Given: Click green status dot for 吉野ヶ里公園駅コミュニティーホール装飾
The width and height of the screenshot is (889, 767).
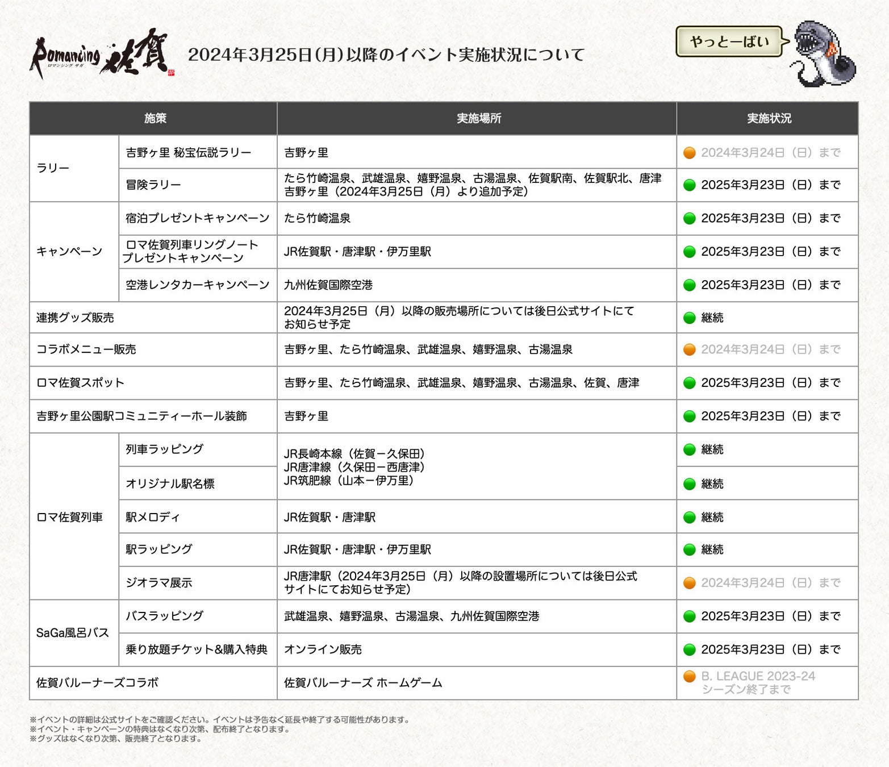Looking at the screenshot, I should click(690, 416).
